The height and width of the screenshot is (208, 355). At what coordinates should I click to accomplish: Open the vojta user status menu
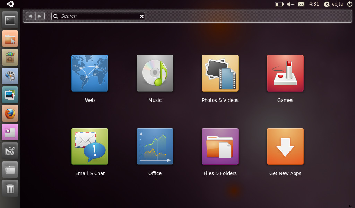pyautogui.click(x=334, y=4)
